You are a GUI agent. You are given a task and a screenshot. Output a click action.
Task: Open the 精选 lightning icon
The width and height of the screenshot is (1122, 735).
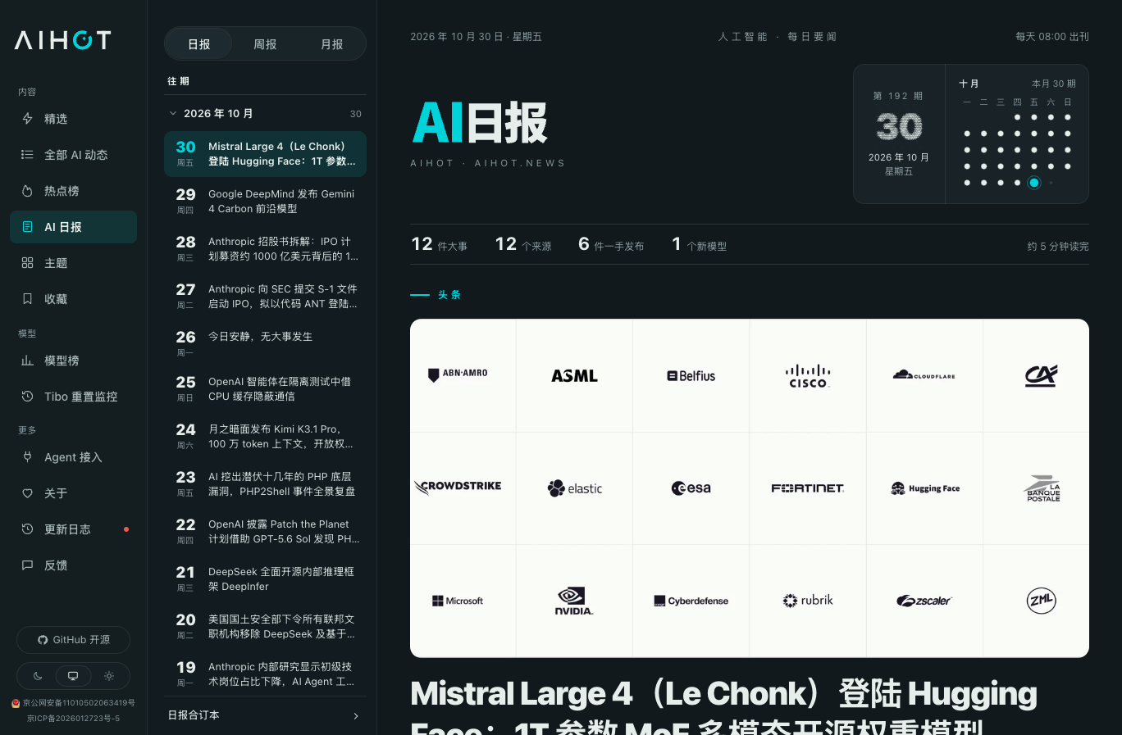point(27,119)
